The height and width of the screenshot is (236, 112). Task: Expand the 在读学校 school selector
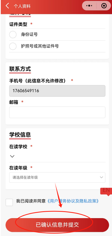point(57,156)
